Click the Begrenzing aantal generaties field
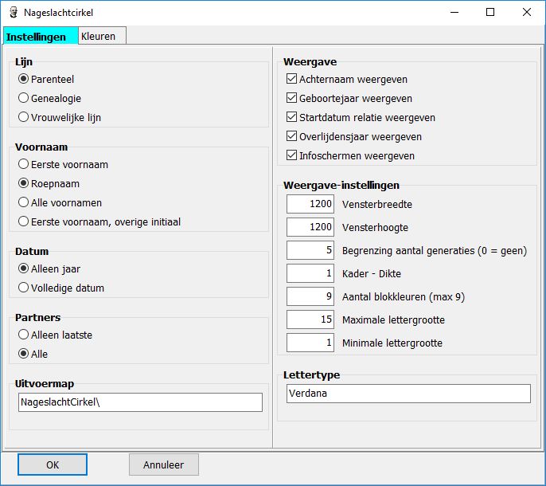This screenshot has width=546, height=486. [x=310, y=250]
